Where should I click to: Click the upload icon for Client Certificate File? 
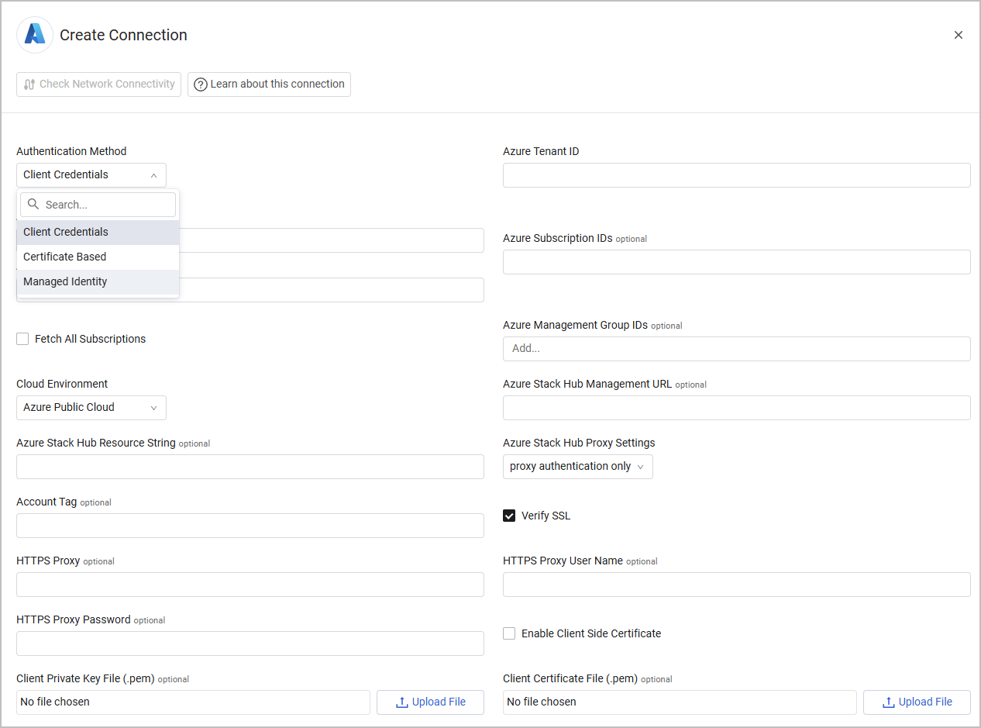tap(889, 702)
